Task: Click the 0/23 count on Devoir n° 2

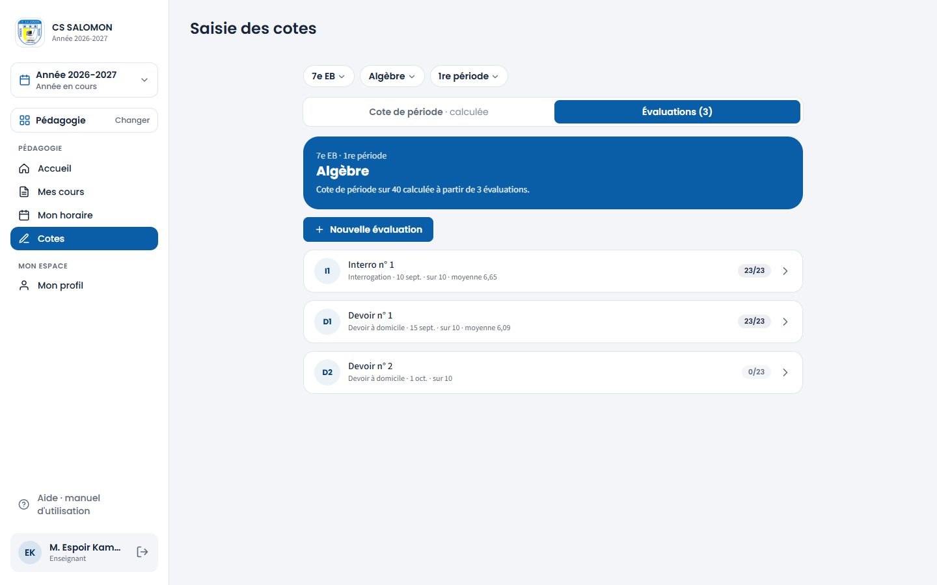Action: coord(756,372)
